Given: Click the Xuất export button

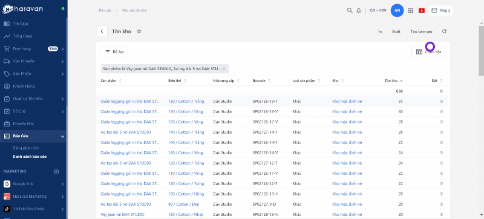Looking at the screenshot, I should 396,31.
